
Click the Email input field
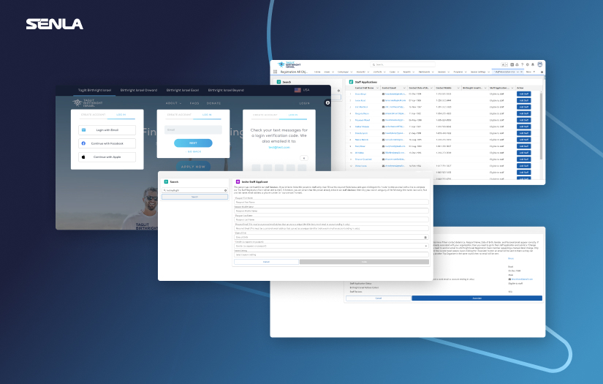[x=193, y=129]
